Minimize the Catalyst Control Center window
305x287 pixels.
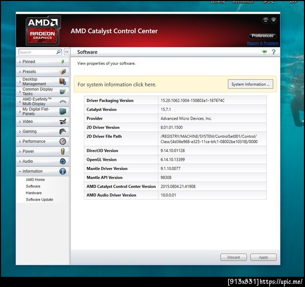point(265,20)
